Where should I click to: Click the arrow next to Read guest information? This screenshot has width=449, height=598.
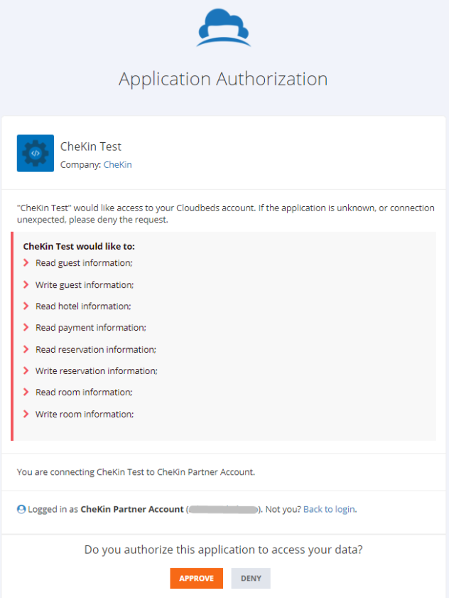coord(26,263)
